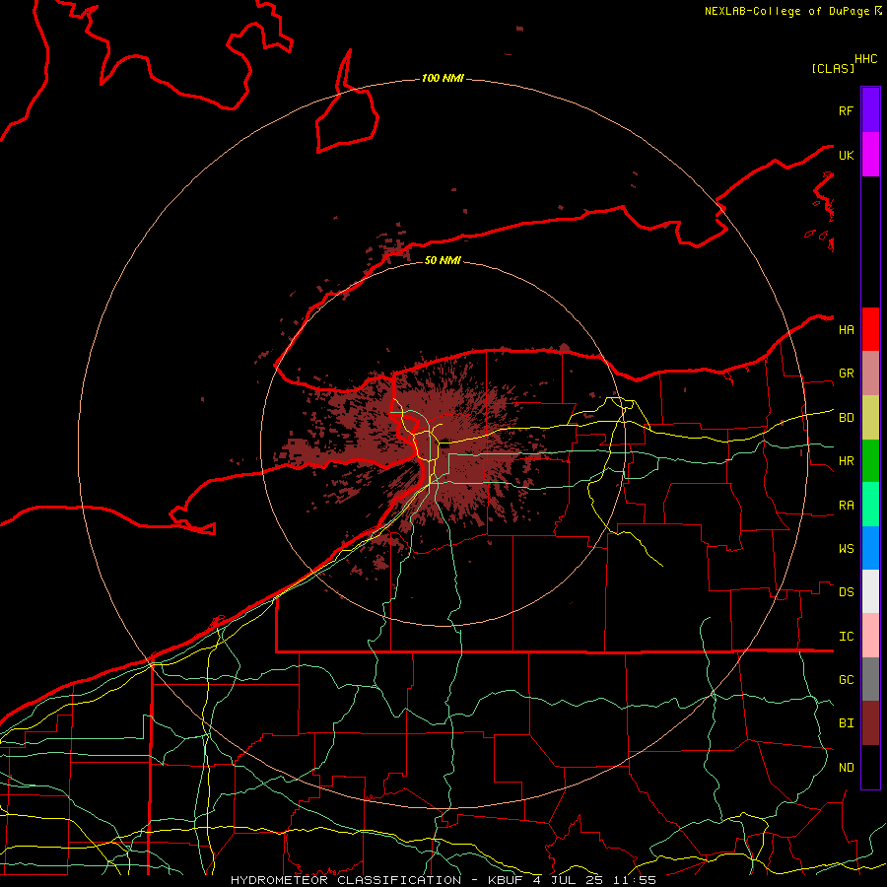Click the ND black legend swatch
This screenshot has width=887, height=887.
pyautogui.click(x=870, y=767)
